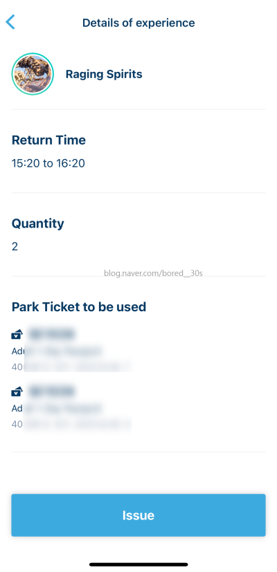The height and width of the screenshot is (572, 277).
Task: Tap the first ticket's number line
Action: pos(71,367)
